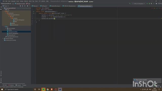Click the Windows search box

tap(18, 89)
